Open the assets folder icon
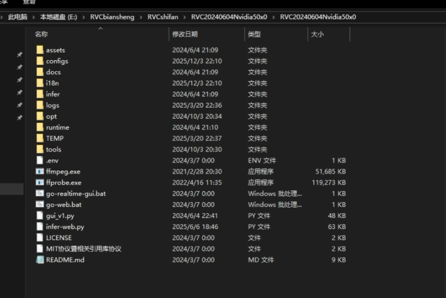Image resolution: width=446 pixels, height=298 pixels. 40,50
